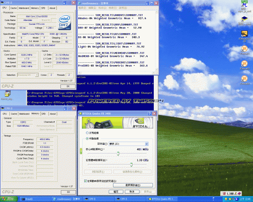The width and height of the screenshot is (253, 202).
Task: Click OK in the lower CPU-Z Memory window
Action: 68,192
